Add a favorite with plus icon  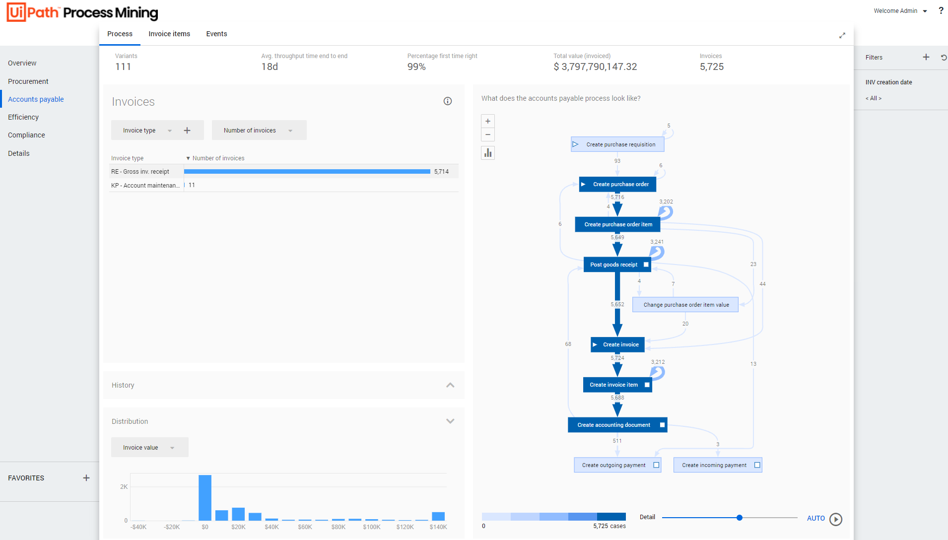coord(86,478)
